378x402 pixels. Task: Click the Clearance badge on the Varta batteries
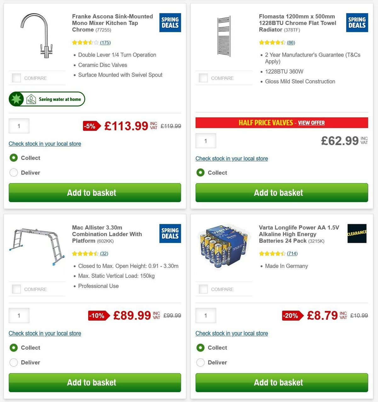(x=357, y=233)
